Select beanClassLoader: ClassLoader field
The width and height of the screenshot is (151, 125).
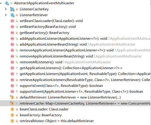pyautogui.click(x=44, y=109)
